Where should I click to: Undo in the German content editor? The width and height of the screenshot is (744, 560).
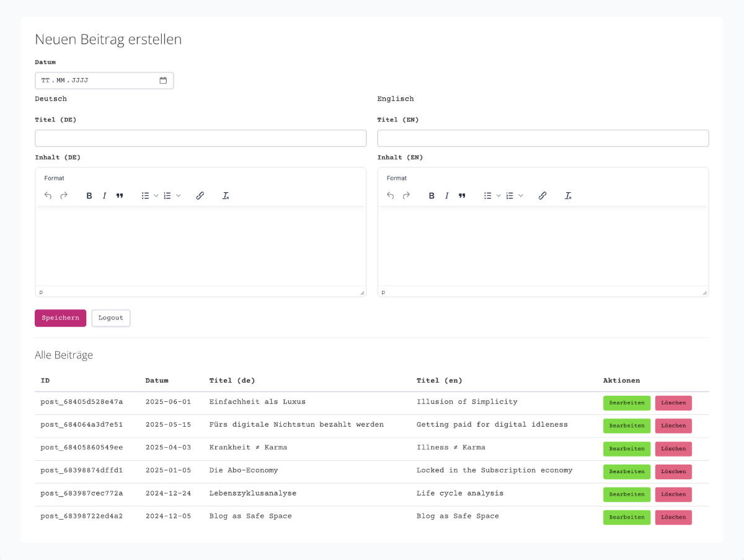(48, 195)
